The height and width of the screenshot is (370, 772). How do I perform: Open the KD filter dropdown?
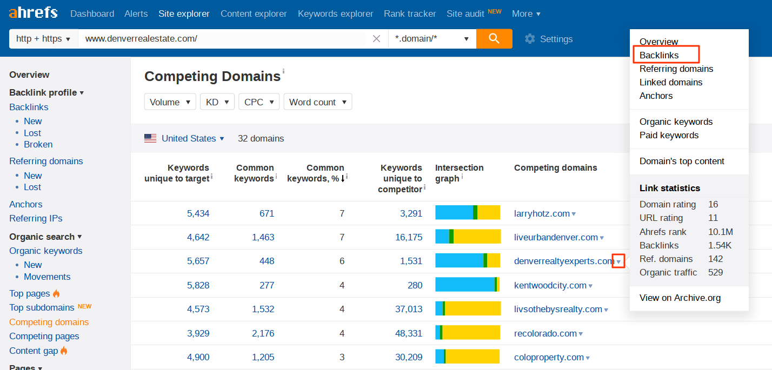click(x=217, y=102)
